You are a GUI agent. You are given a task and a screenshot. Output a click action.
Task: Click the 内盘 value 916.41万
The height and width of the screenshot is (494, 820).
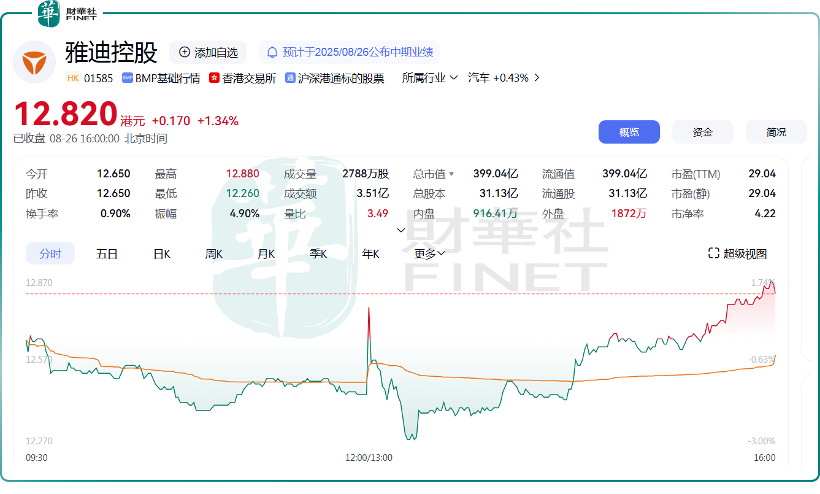click(x=496, y=214)
